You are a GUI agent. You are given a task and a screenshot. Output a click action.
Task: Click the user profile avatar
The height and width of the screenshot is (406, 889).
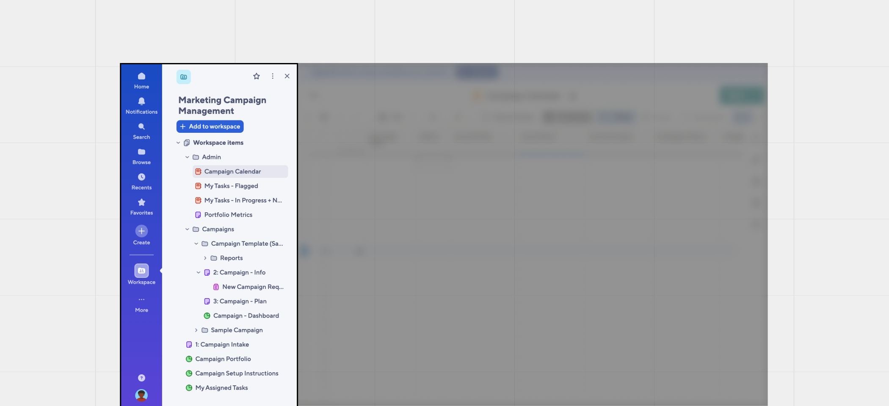tap(141, 395)
